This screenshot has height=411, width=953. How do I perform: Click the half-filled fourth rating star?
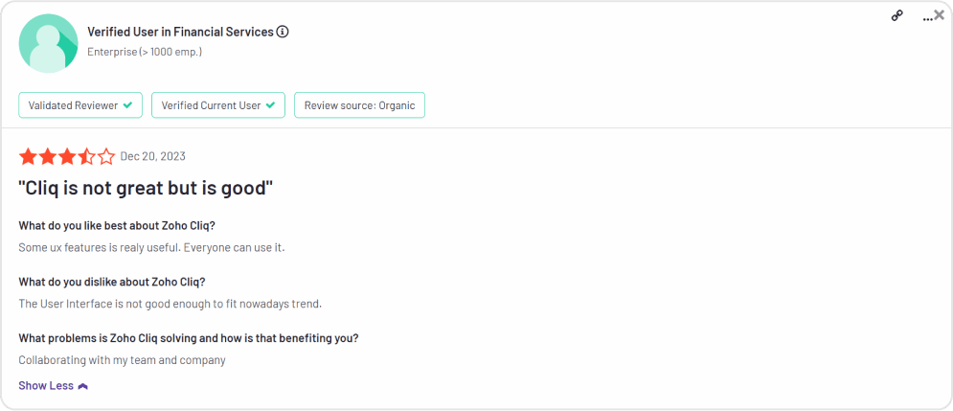tap(86, 156)
